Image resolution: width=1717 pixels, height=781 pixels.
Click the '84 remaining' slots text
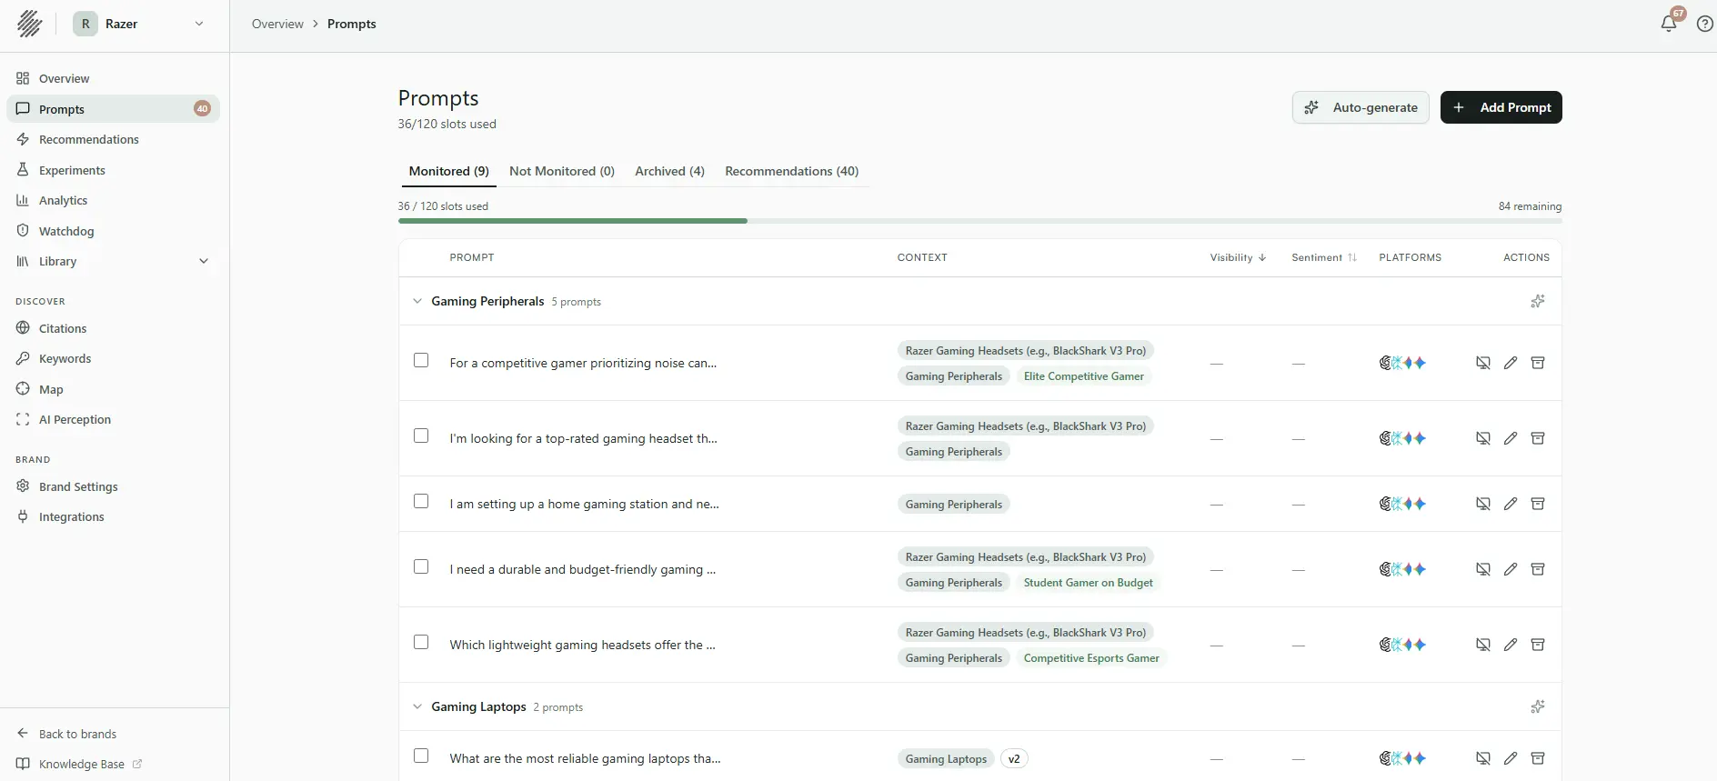click(1530, 206)
